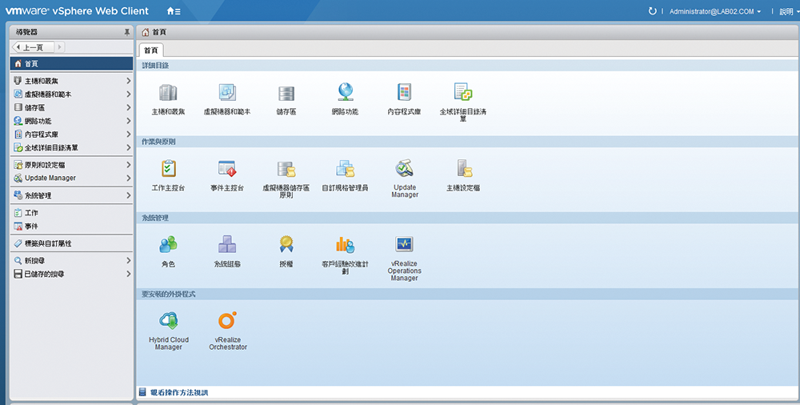Screen dimensions: 800x405
Task: Expand 主機和叢集 chevron in navigator
Action: [x=128, y=81]
